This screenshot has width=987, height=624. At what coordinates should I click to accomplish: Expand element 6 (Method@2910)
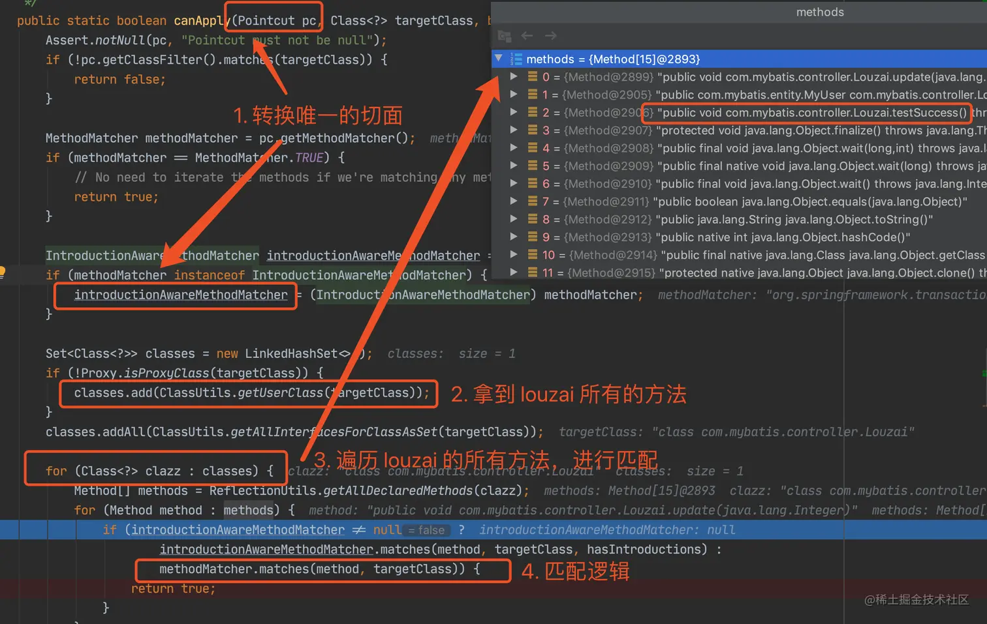[514, 183]
